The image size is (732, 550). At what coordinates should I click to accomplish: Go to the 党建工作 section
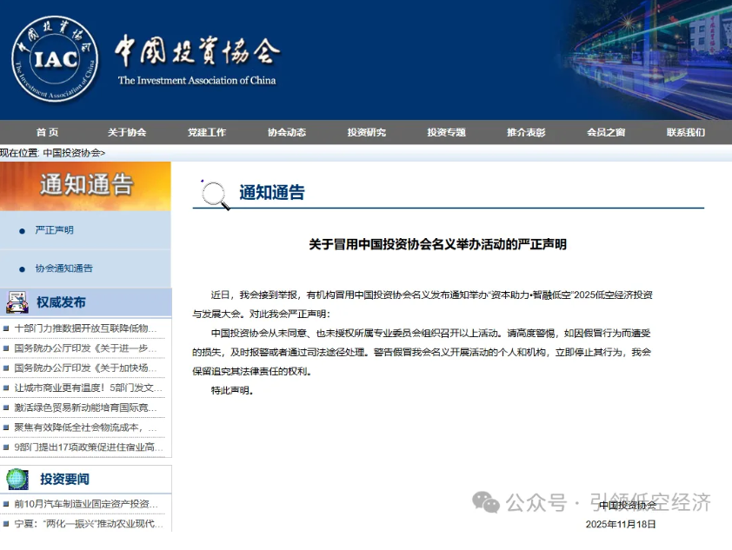click(x=207, y=132)
